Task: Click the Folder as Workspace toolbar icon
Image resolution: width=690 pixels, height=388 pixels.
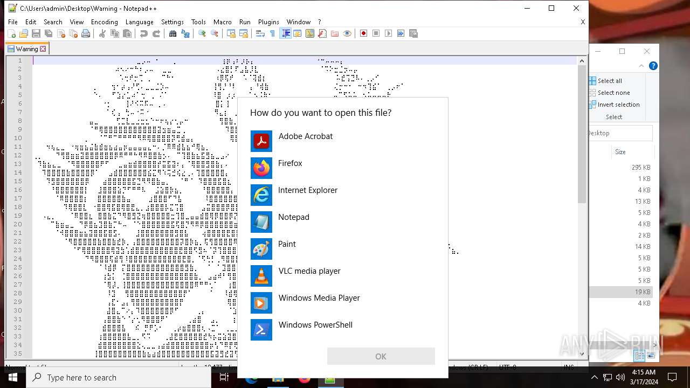Action: (335, 33)
